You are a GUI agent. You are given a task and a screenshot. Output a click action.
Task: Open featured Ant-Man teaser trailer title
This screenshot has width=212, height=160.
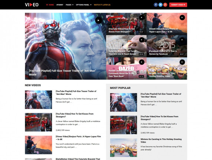click(x=62, y=73)
